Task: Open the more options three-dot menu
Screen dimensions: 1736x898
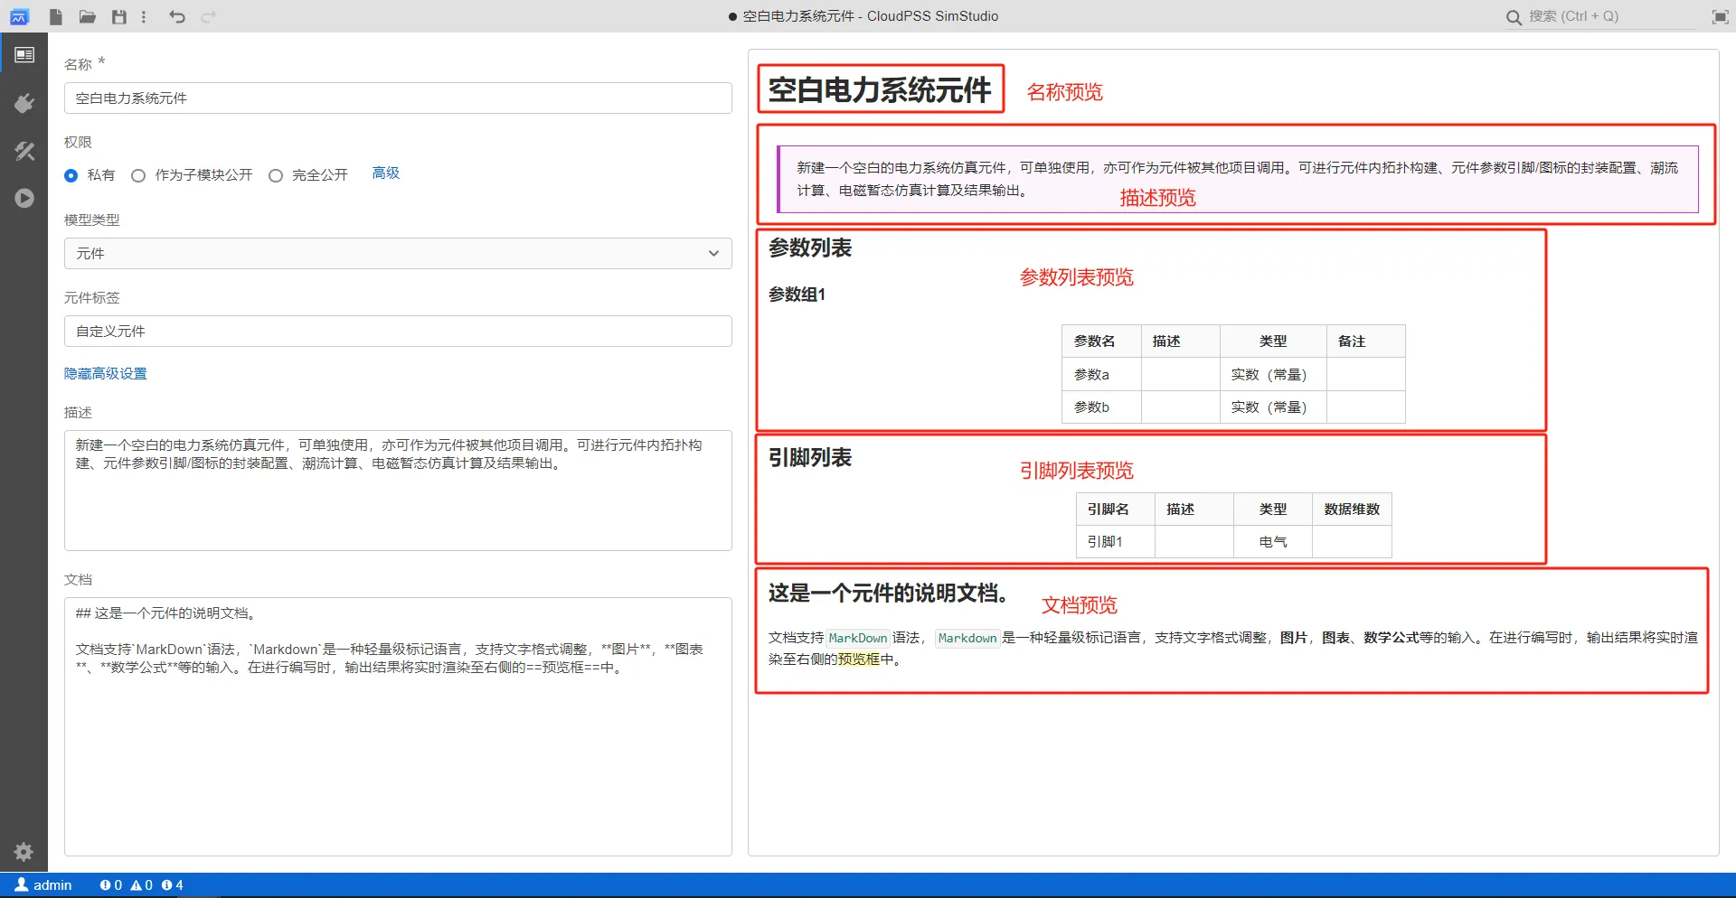Action: tap(144, 16)
